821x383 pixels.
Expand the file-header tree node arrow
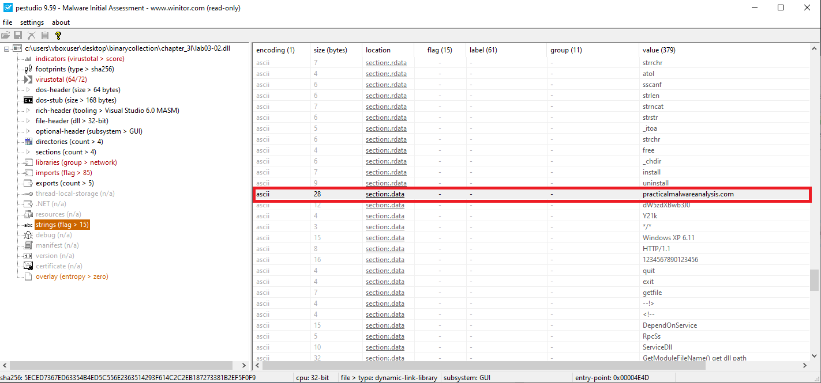(x=29, y=121)
